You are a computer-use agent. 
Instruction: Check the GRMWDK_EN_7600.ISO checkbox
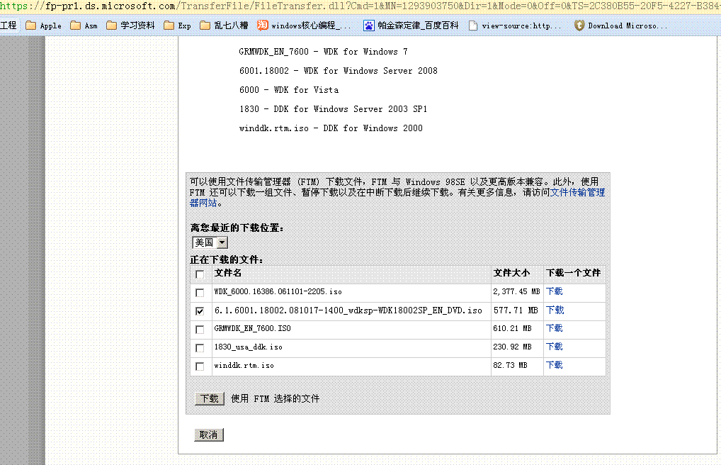click(x=200, y=330)
